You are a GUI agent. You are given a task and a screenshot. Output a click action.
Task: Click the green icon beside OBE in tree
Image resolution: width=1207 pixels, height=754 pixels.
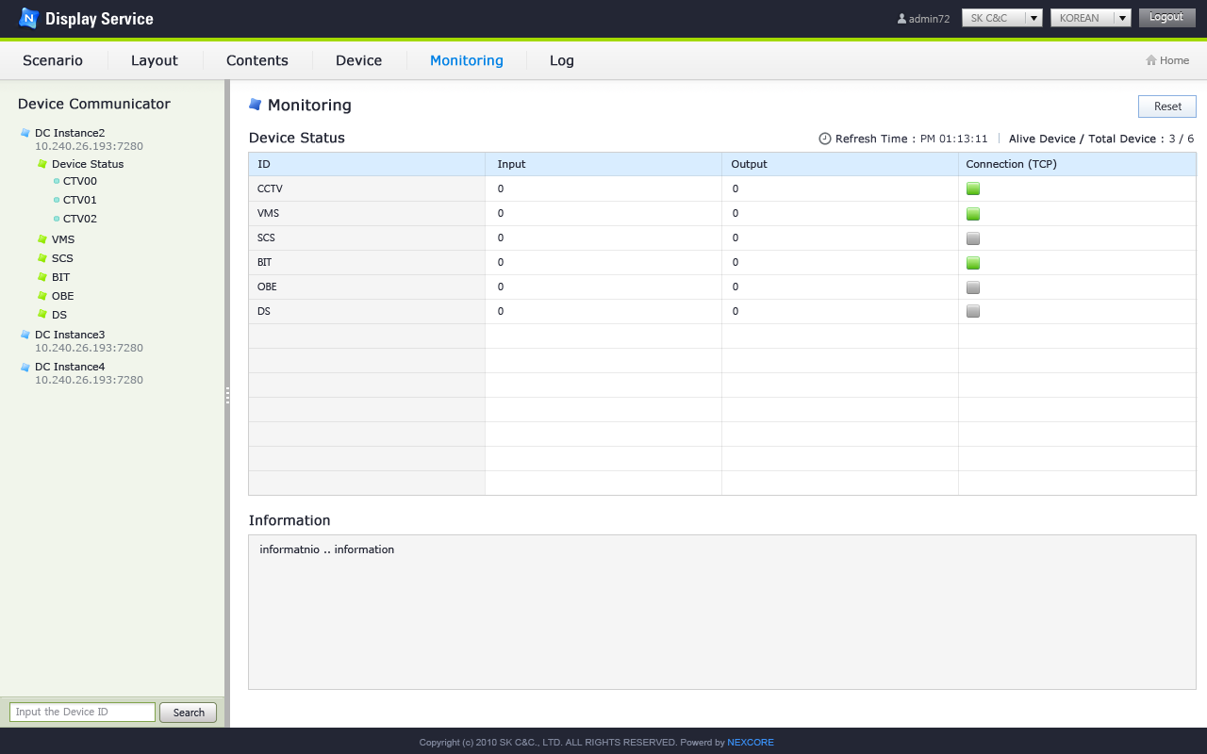click(x=42, y=296)
